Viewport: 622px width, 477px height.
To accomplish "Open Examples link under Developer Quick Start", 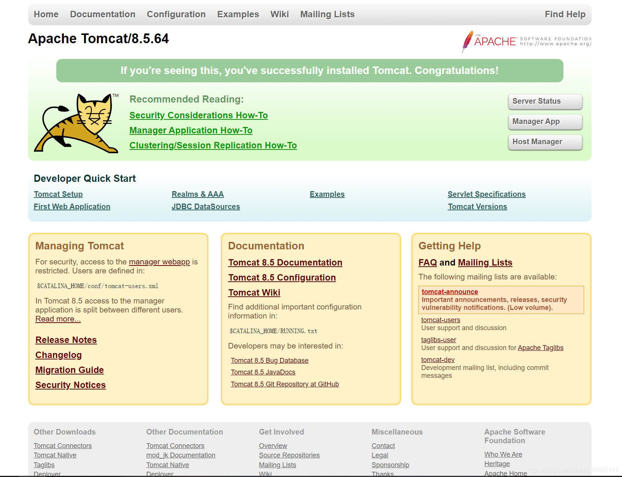I will pos(327,194).
